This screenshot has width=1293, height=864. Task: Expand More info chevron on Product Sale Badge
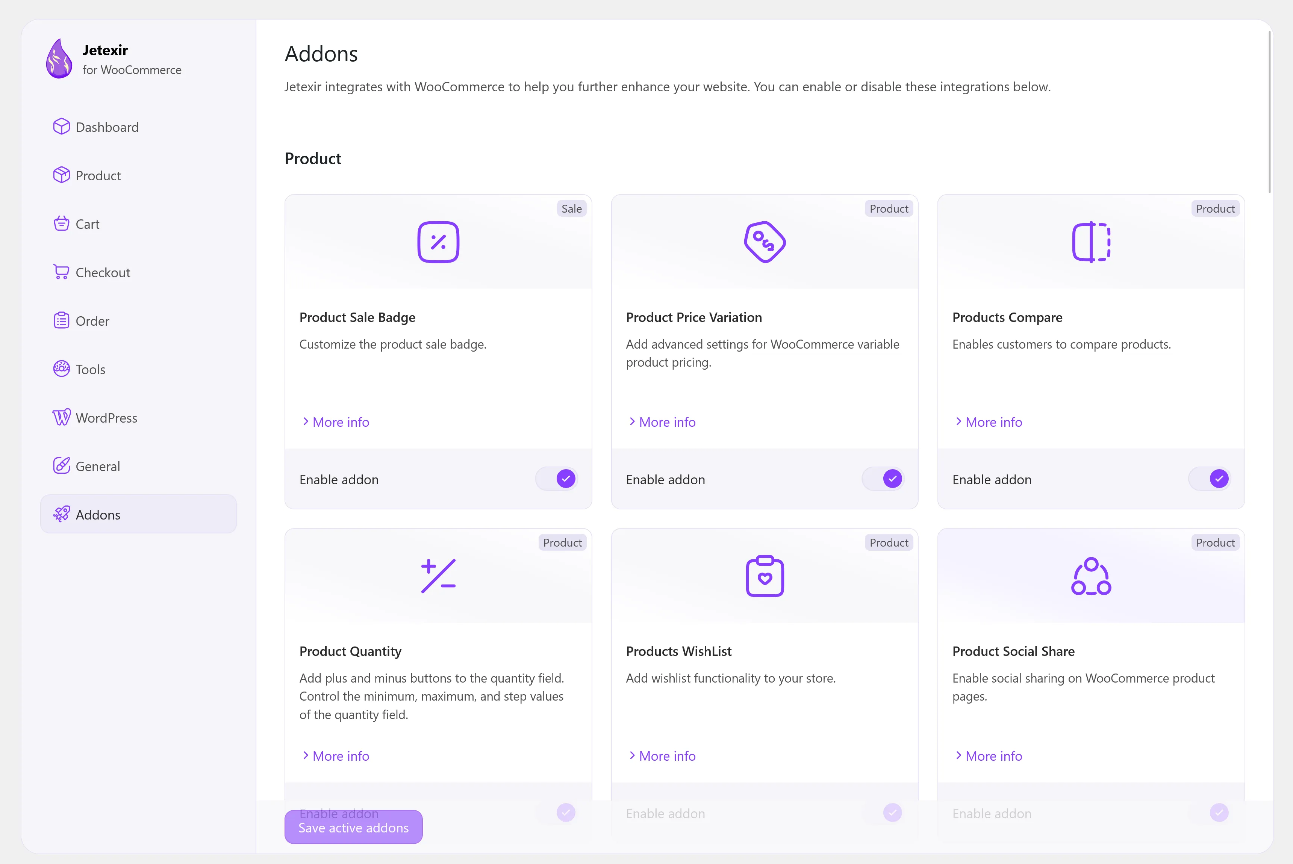coord(306,421)
